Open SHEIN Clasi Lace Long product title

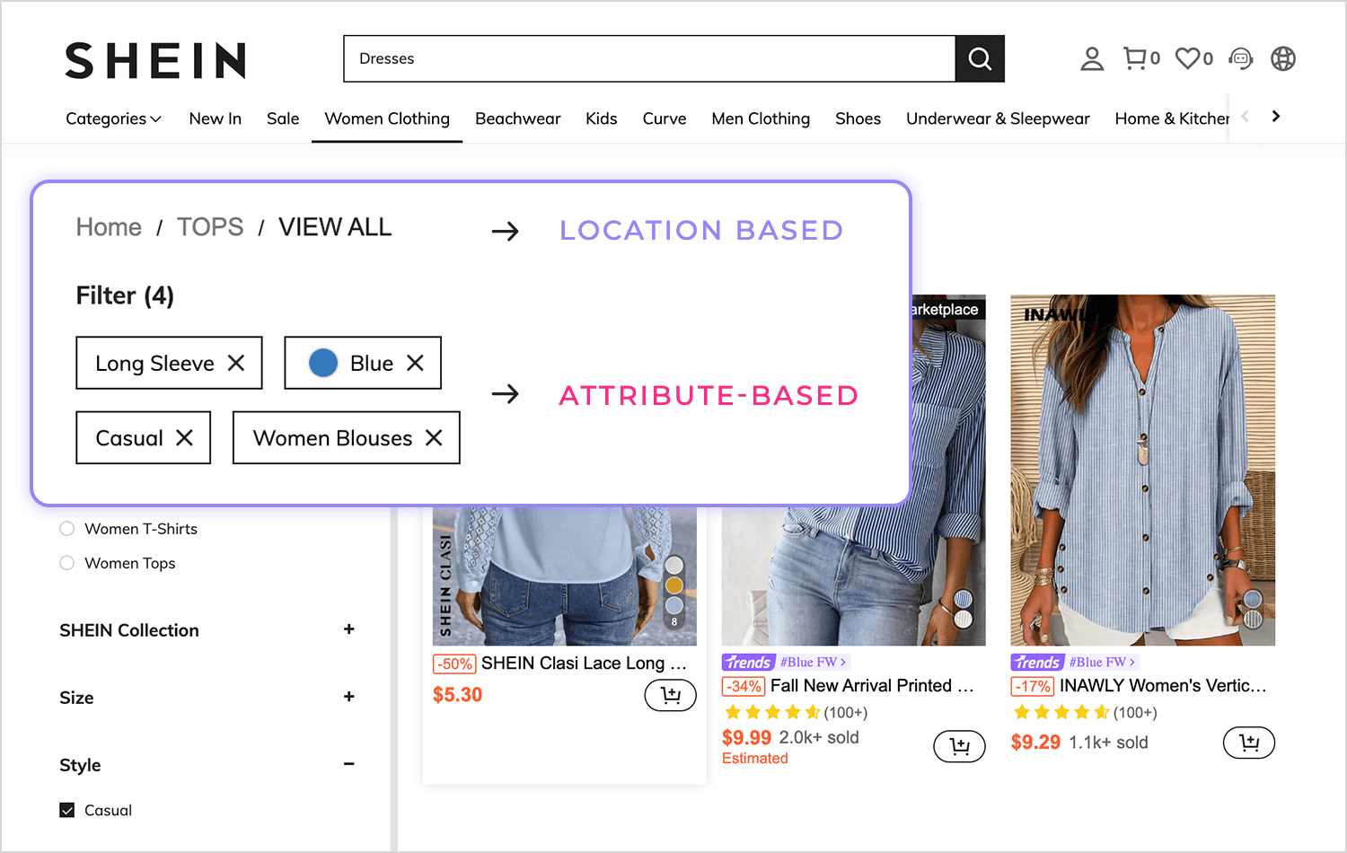(584, 663)
